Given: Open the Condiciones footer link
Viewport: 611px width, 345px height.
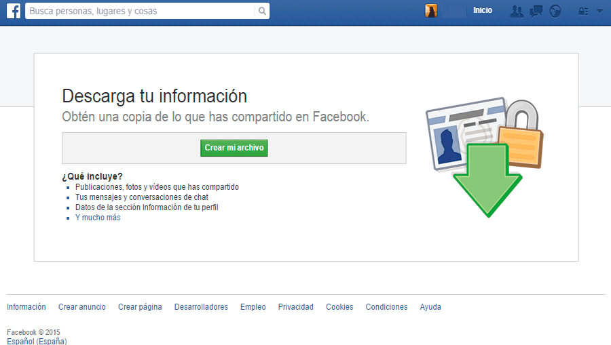Looking at the screenshot, I should click(x=386, y=307).
